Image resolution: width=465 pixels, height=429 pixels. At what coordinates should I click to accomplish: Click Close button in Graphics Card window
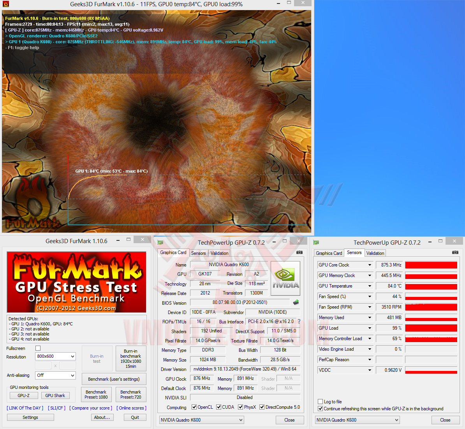290,420
